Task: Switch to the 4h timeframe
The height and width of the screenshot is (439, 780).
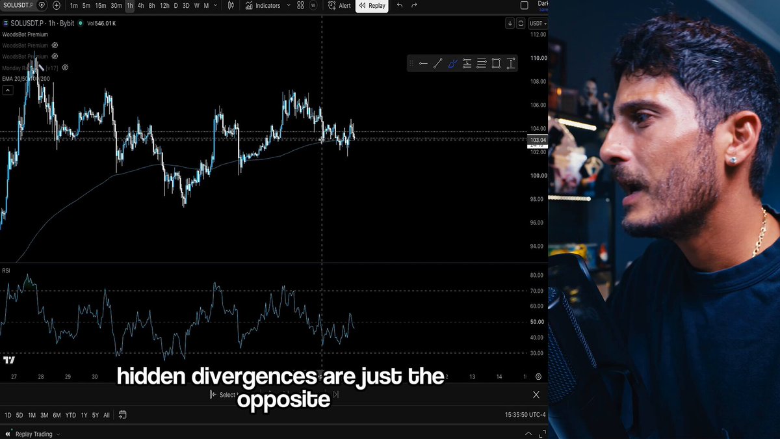Action: [141, 6]
